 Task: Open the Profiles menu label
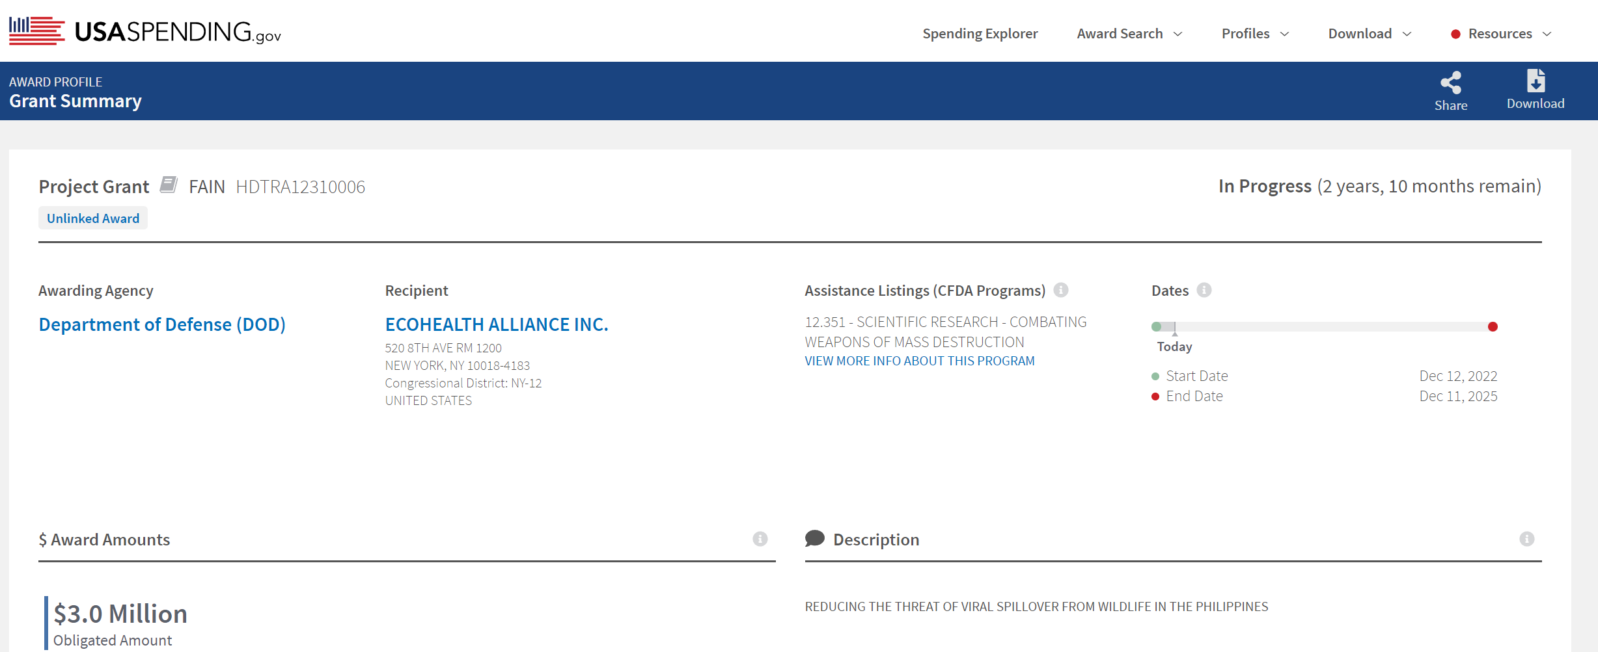tap(1246, 34)
